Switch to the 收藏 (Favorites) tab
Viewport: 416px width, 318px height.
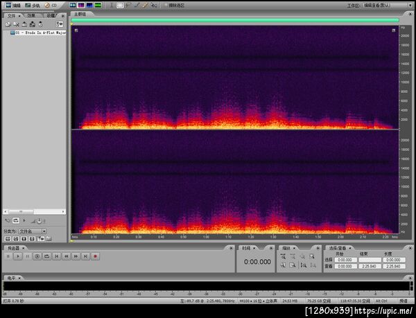pyautogui.click(x=51, y=16)
